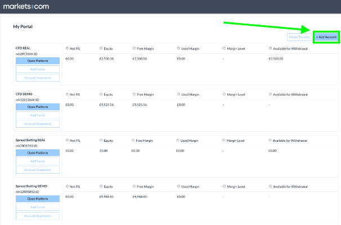Add Funds to the CFD REAL account

click(38, 69)
